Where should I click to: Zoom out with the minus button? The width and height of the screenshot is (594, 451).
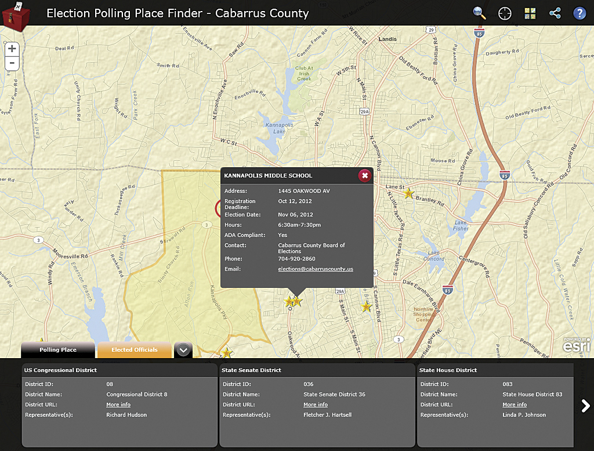[12, 63]
